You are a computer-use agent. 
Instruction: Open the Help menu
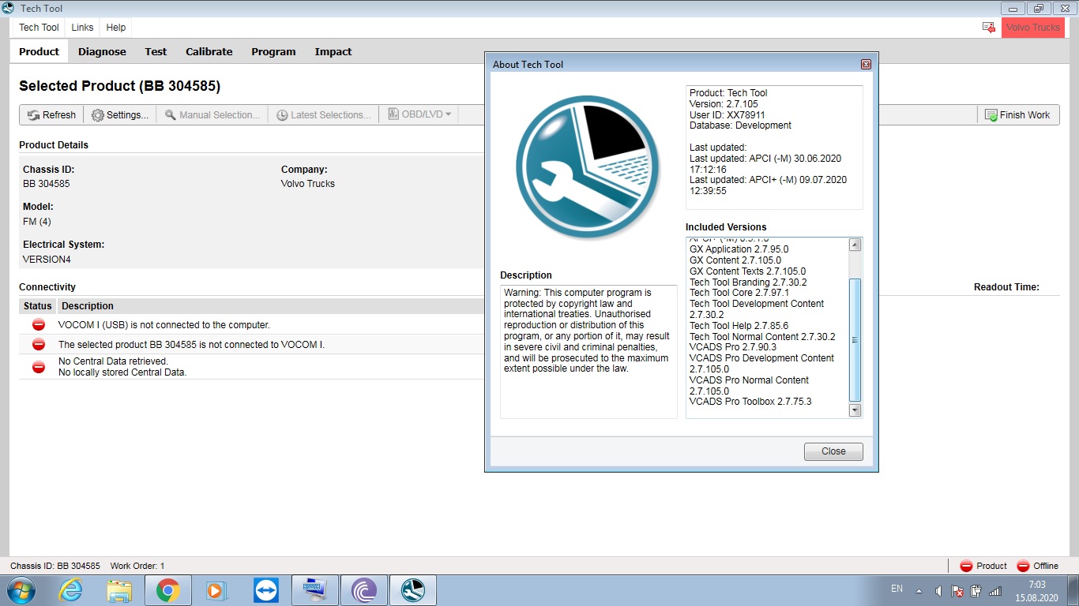(116, 28)
